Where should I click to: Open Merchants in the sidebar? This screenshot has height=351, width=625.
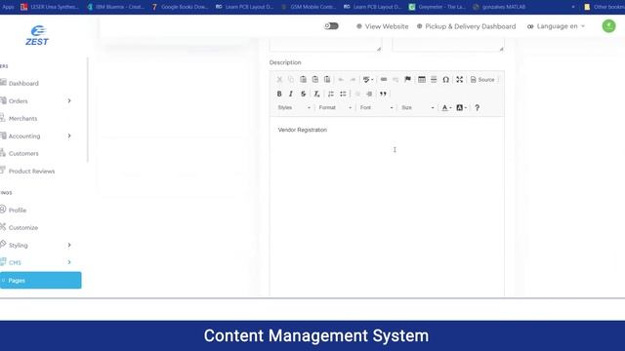pyautogui.click(x=22, y=119)
